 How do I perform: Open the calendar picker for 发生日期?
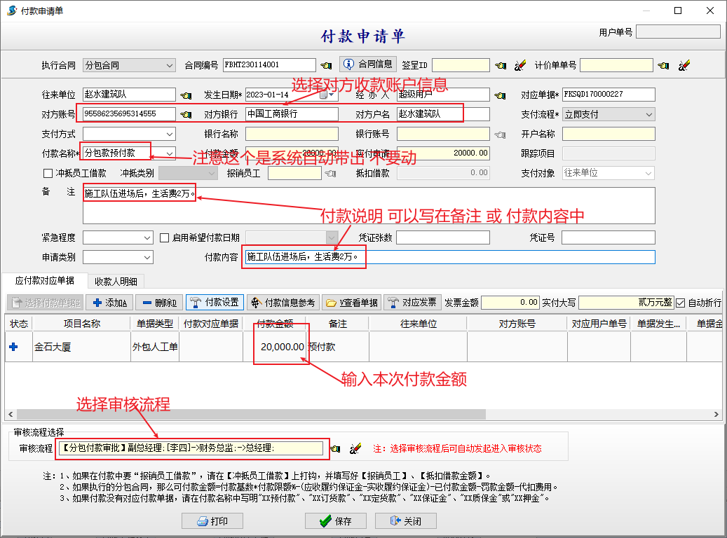click(x=324, y=95)
